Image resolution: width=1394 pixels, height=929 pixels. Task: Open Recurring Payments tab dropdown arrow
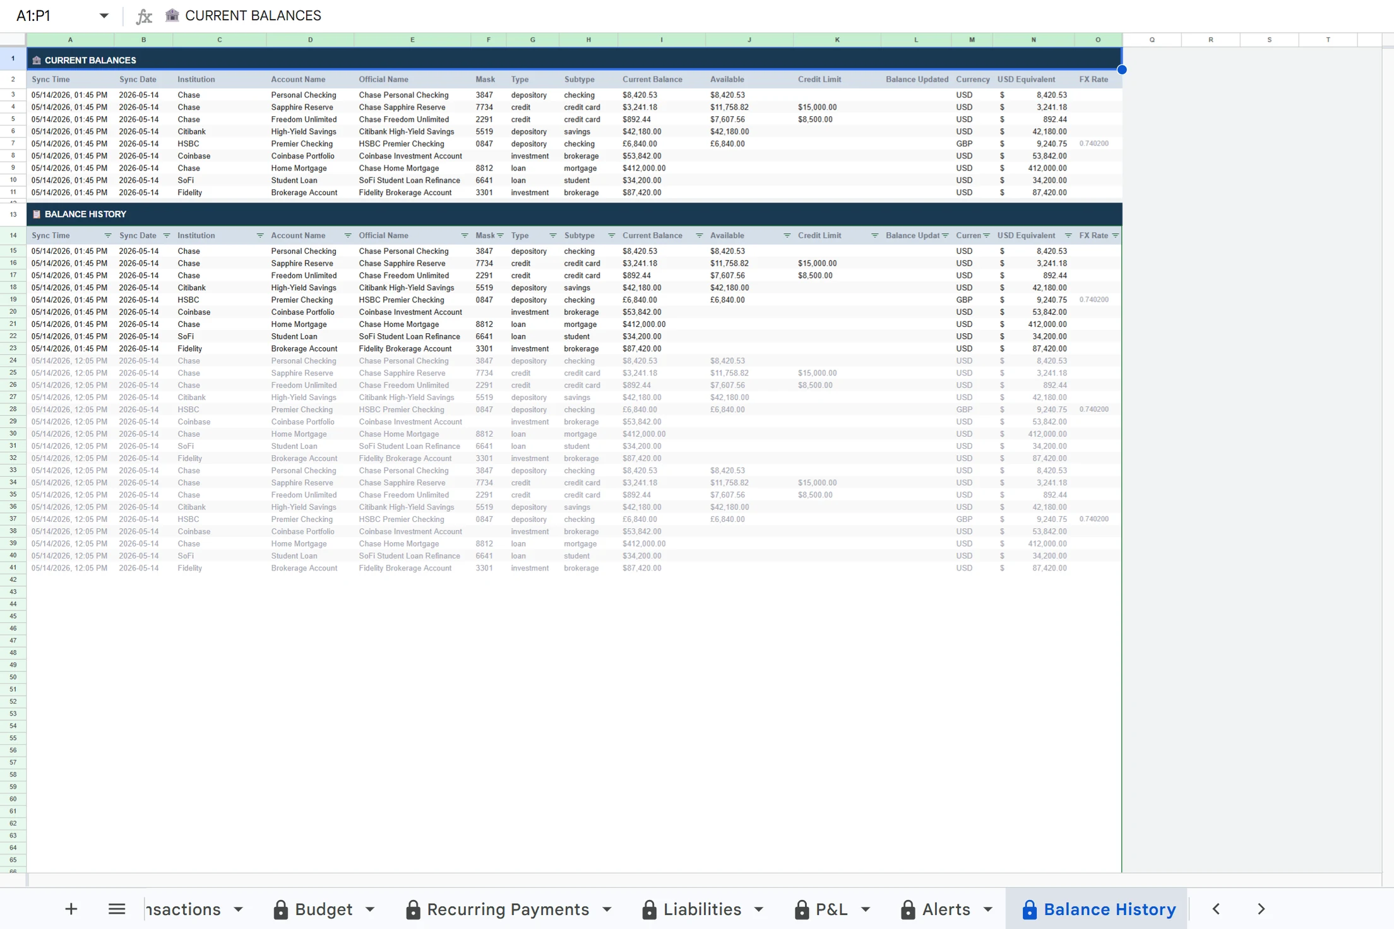(607, 909)
